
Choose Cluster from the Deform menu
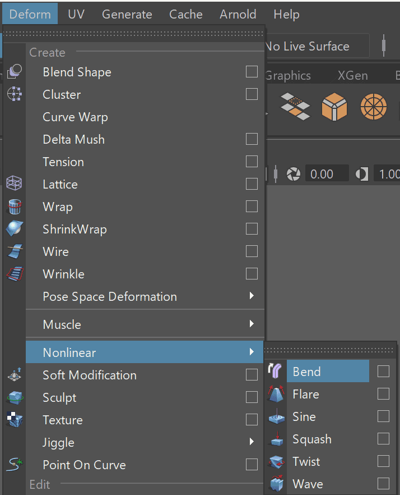tap(62, 94)
